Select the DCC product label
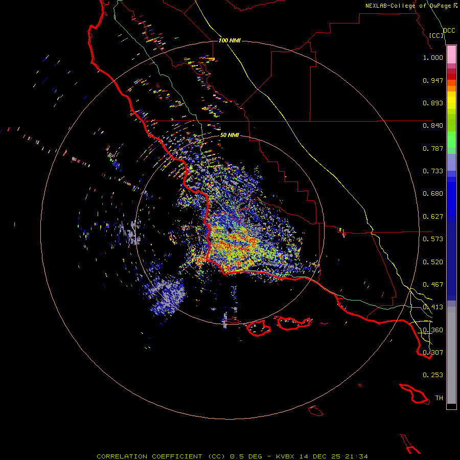 coord(449,31)
